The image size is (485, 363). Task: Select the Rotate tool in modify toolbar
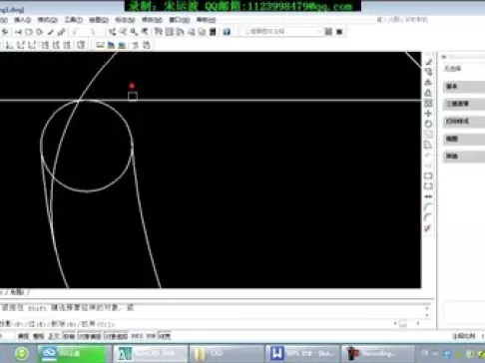[x=428, y=124]
